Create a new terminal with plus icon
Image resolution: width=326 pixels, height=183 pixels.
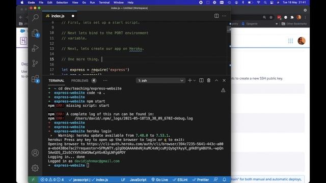coord(189,80)
